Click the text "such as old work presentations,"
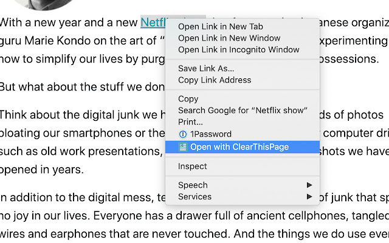 point(81,151)
